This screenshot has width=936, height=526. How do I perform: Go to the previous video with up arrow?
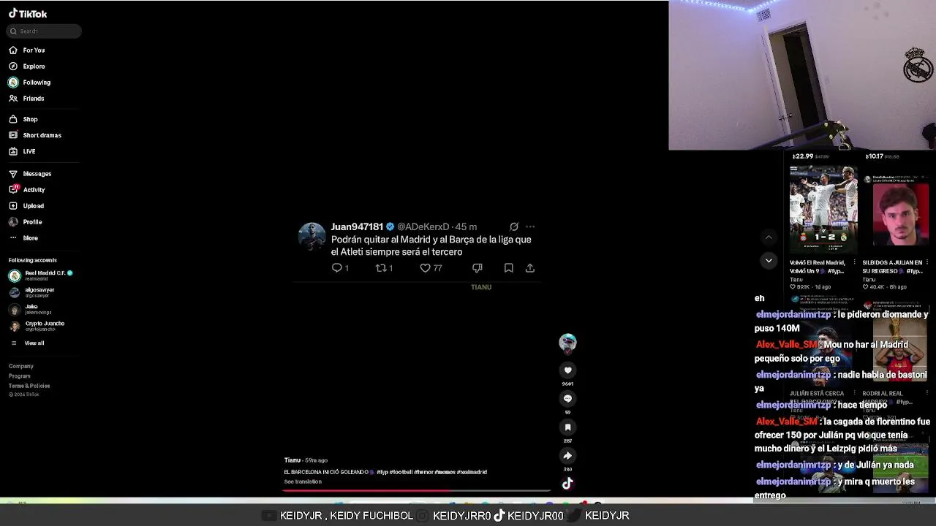point(769,237)
